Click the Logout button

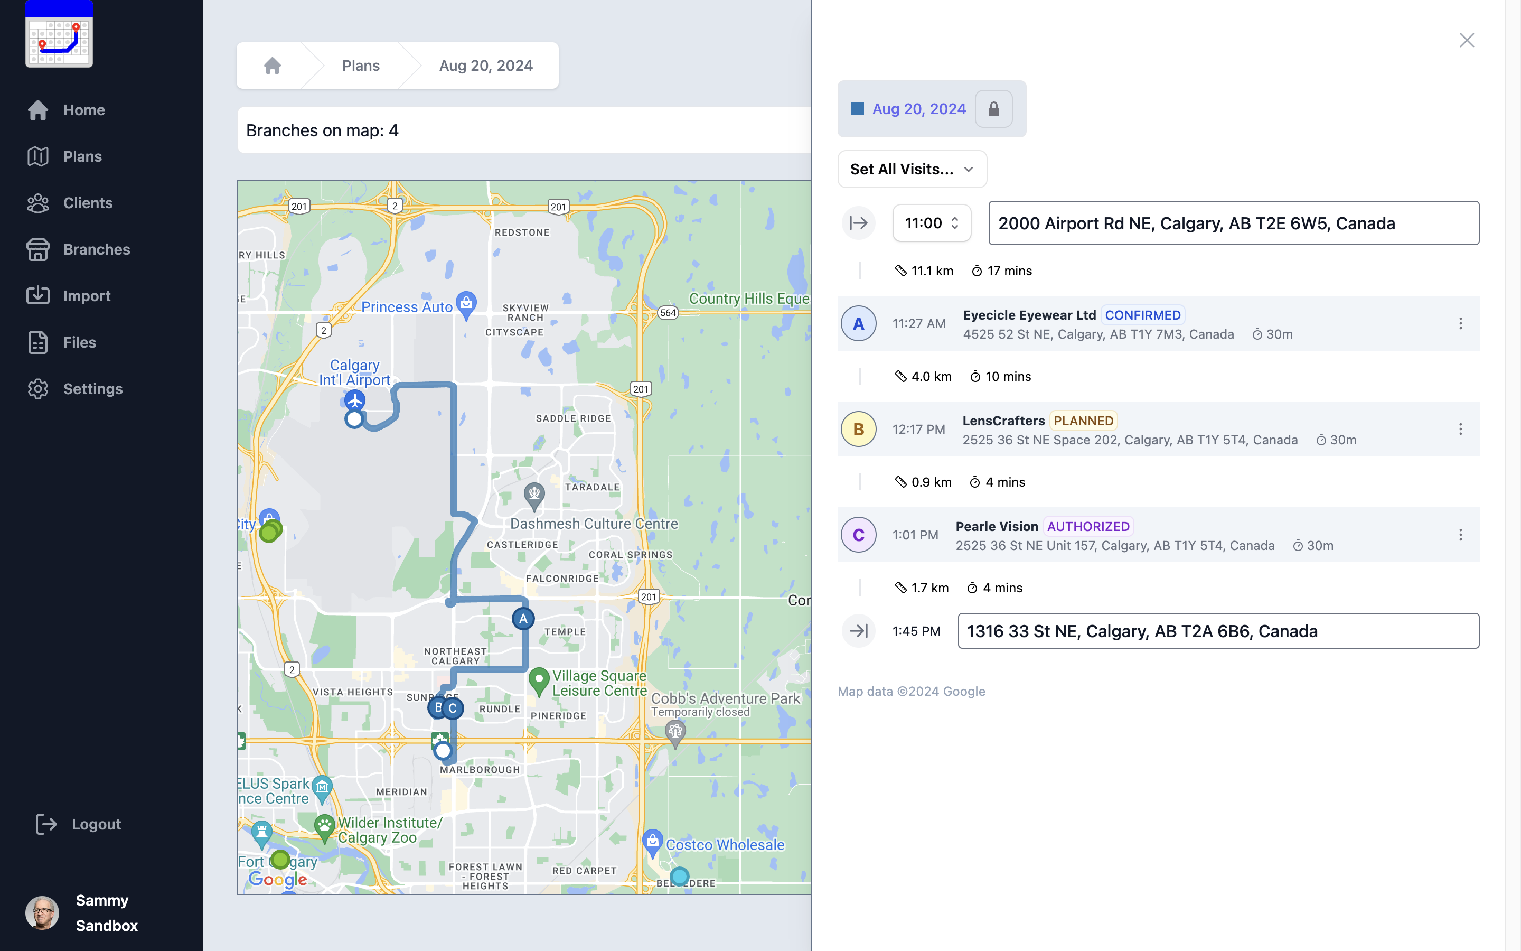(78, 824)
